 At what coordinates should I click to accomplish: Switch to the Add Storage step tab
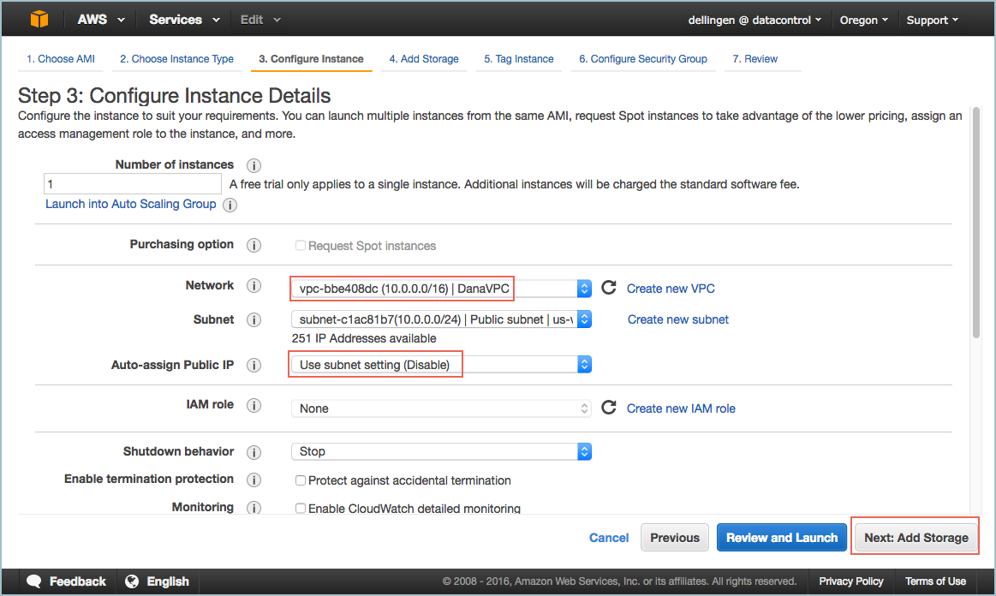tap(423, 59)
